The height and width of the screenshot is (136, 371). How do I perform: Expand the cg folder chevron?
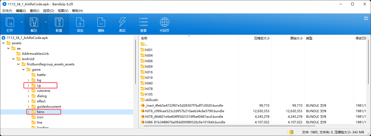[28, 85]
